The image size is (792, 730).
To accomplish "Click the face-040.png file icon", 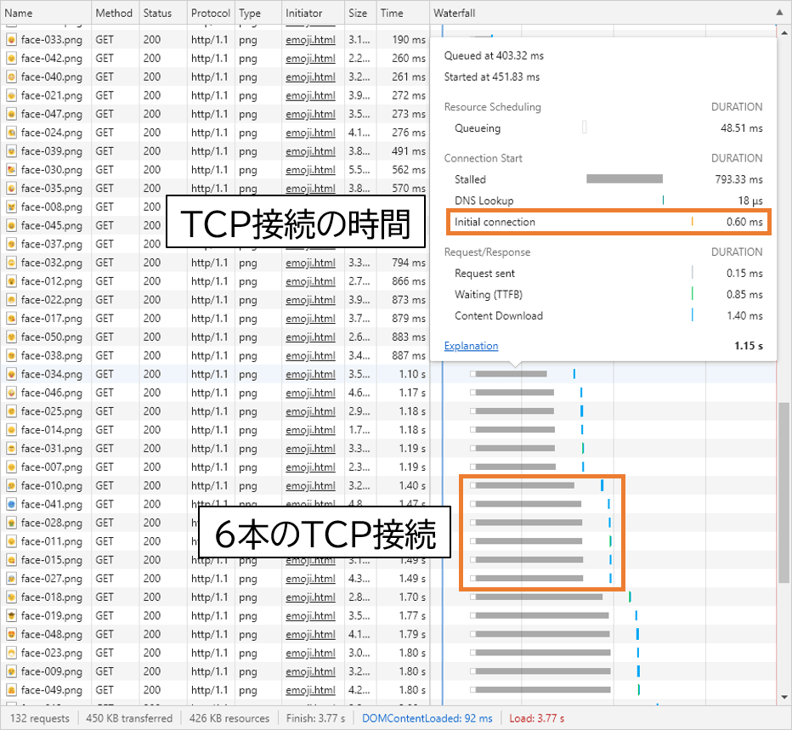I will click(x=11, y=76).
